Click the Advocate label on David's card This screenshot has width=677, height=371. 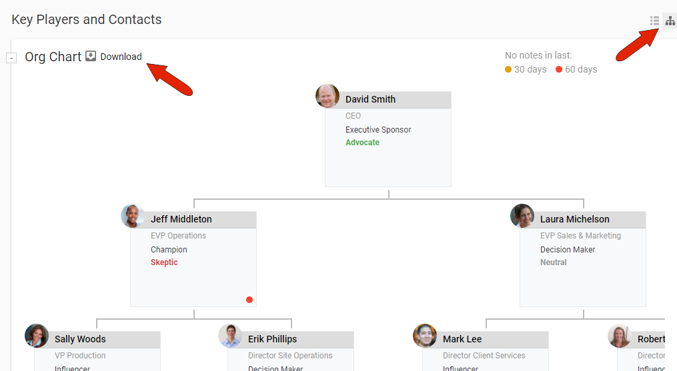(x=362, y=143)
